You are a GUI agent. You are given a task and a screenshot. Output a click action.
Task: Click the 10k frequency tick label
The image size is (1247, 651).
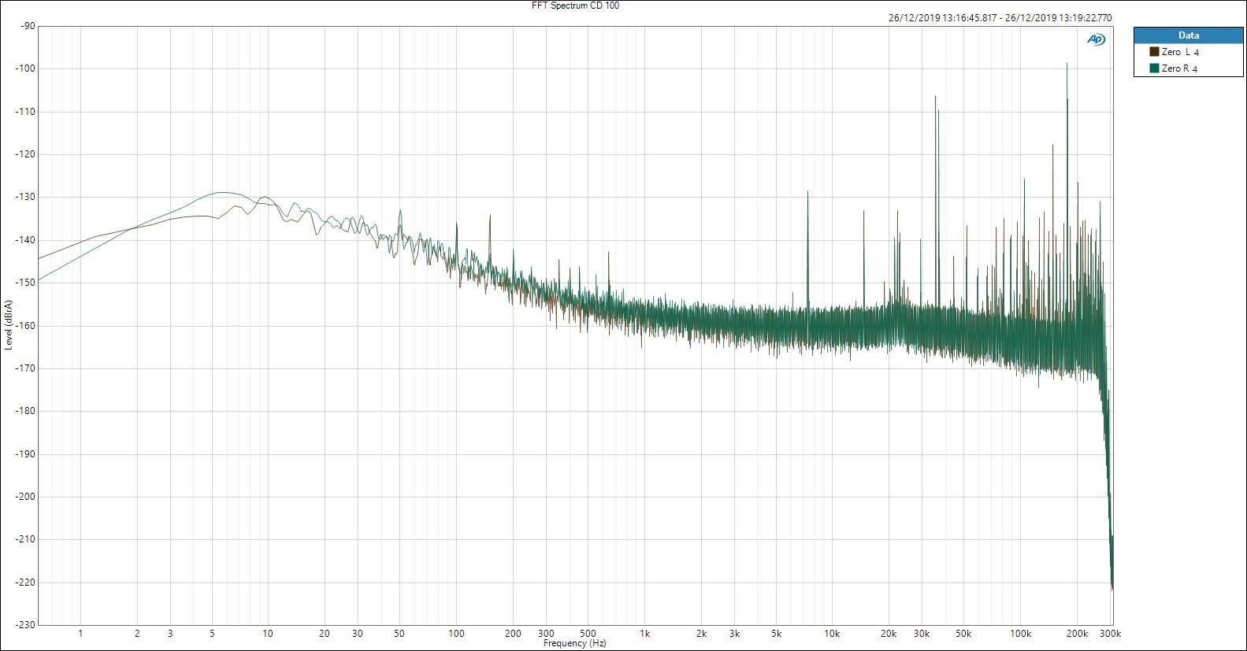click(832, 634)
